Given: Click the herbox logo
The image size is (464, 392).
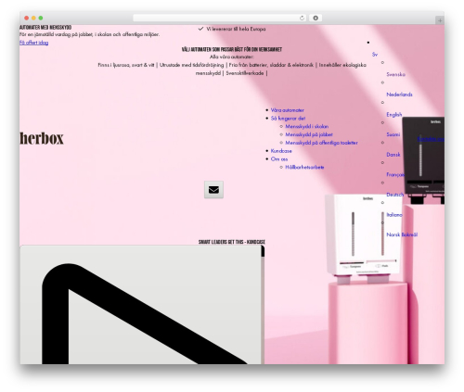Looking at the screenshot, I should 42,138.
